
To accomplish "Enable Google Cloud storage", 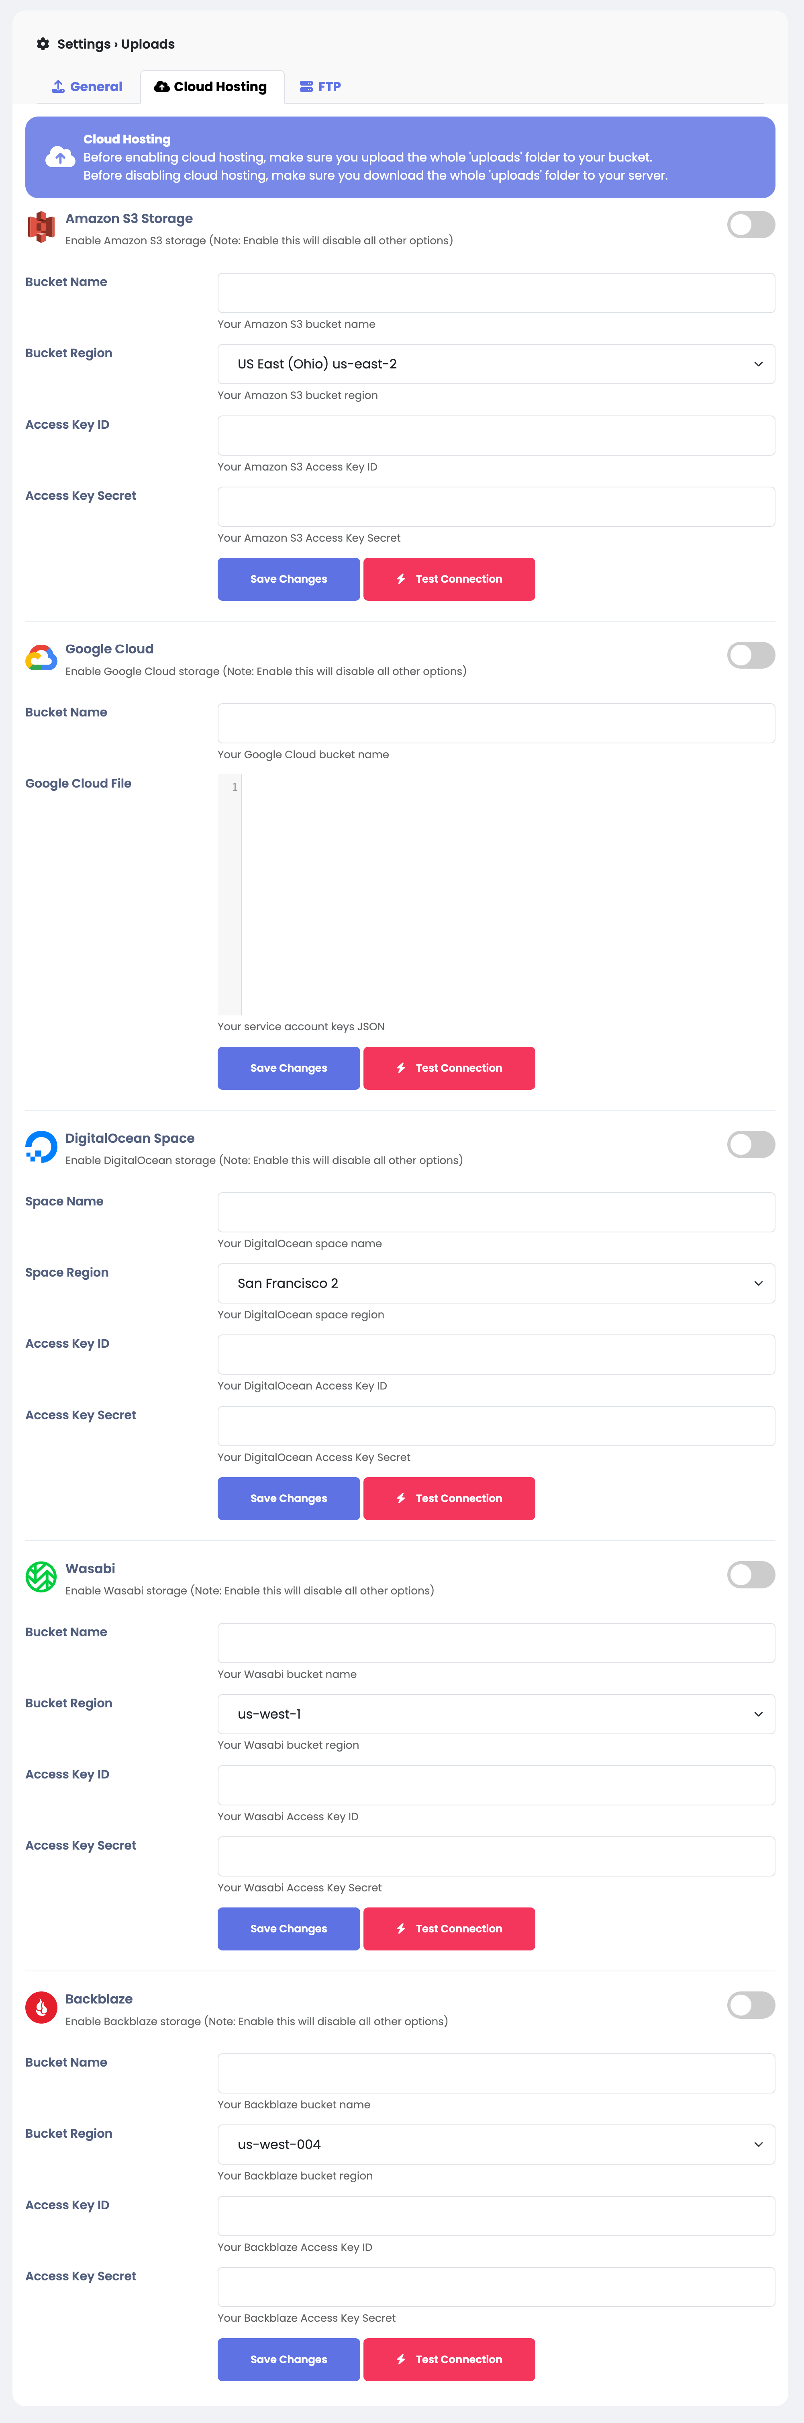I will point(751,655).
